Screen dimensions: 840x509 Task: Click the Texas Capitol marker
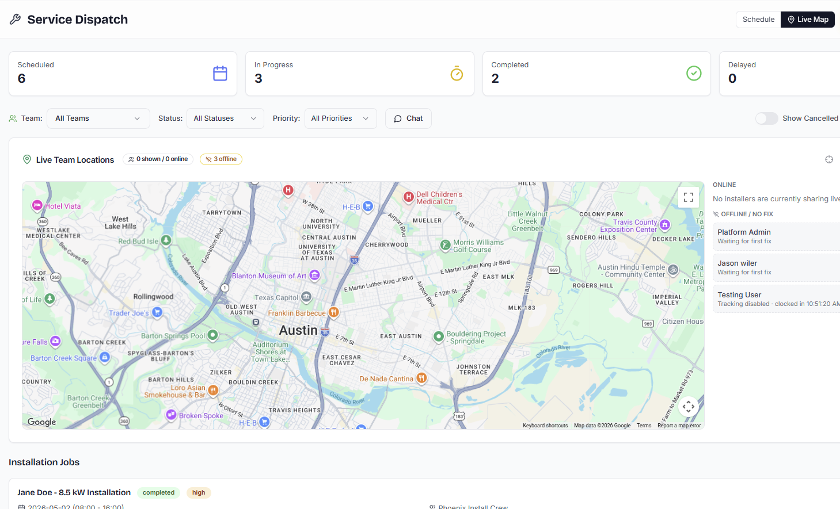click(306, 297)
